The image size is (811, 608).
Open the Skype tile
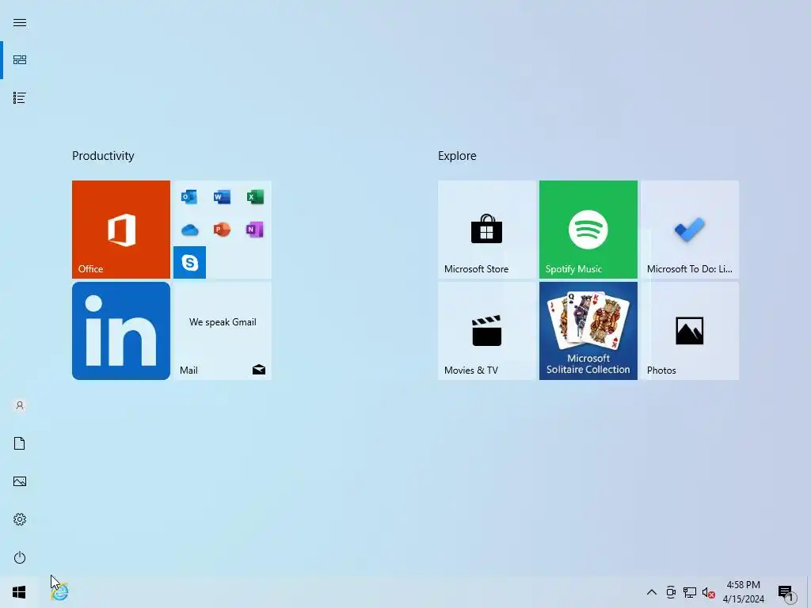coord(189,263)
